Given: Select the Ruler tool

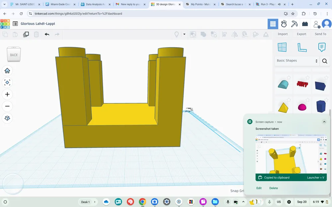Looking at the screenshot, I should click(x=302, y=47).
